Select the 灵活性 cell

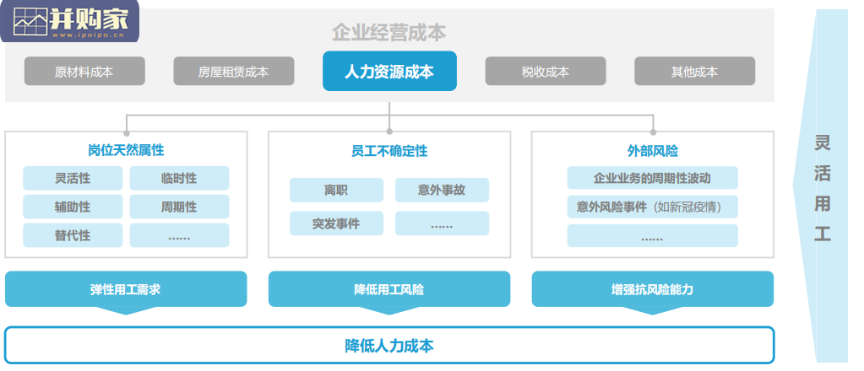(73, 179)
